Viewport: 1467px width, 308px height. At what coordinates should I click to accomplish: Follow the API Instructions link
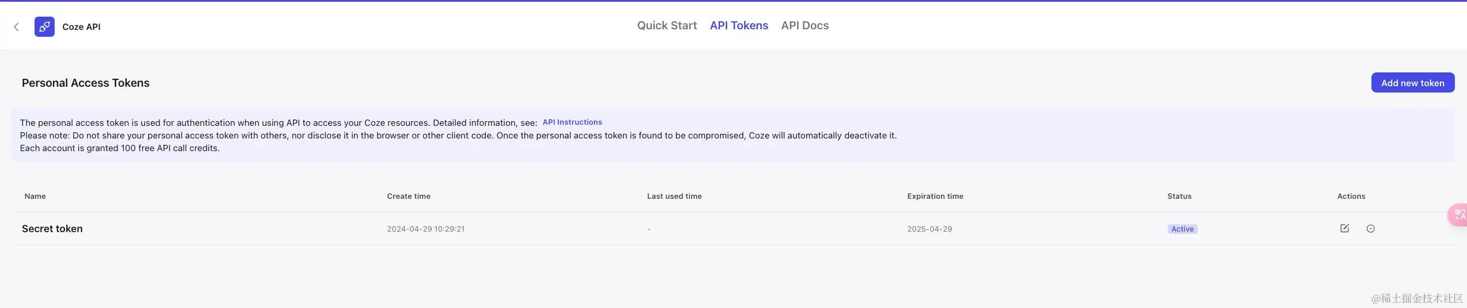tap(571, 122)
